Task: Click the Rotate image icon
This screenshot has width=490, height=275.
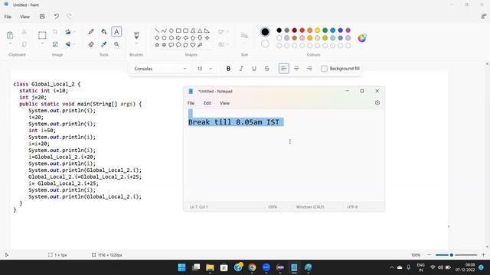Action: tap(67, 31)
